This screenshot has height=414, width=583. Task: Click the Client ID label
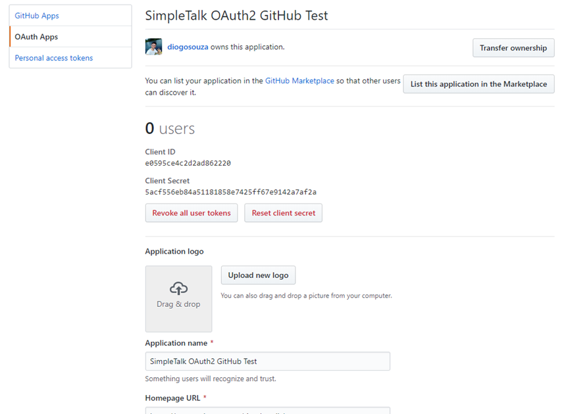pos(161,152)
